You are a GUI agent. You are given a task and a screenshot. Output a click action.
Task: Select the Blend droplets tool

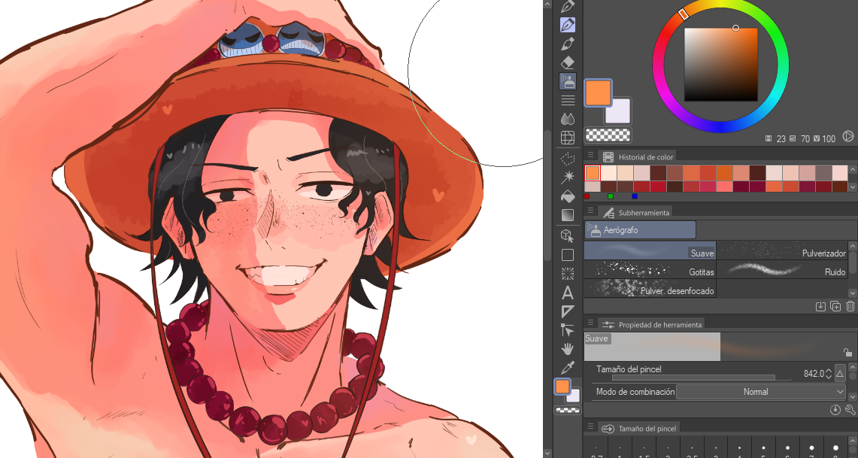pyautogui.click(x=568, y=119)
